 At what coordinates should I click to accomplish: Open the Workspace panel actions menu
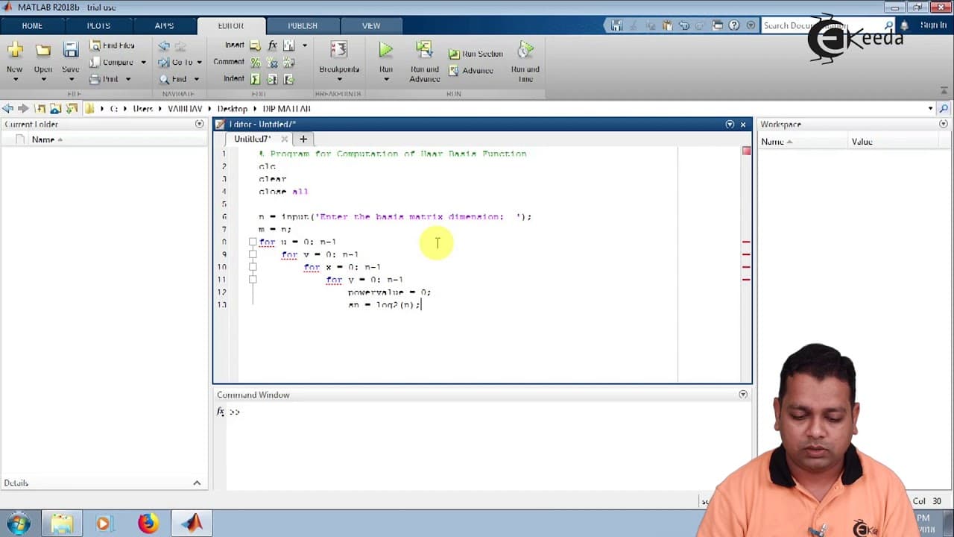pos(944,124)
